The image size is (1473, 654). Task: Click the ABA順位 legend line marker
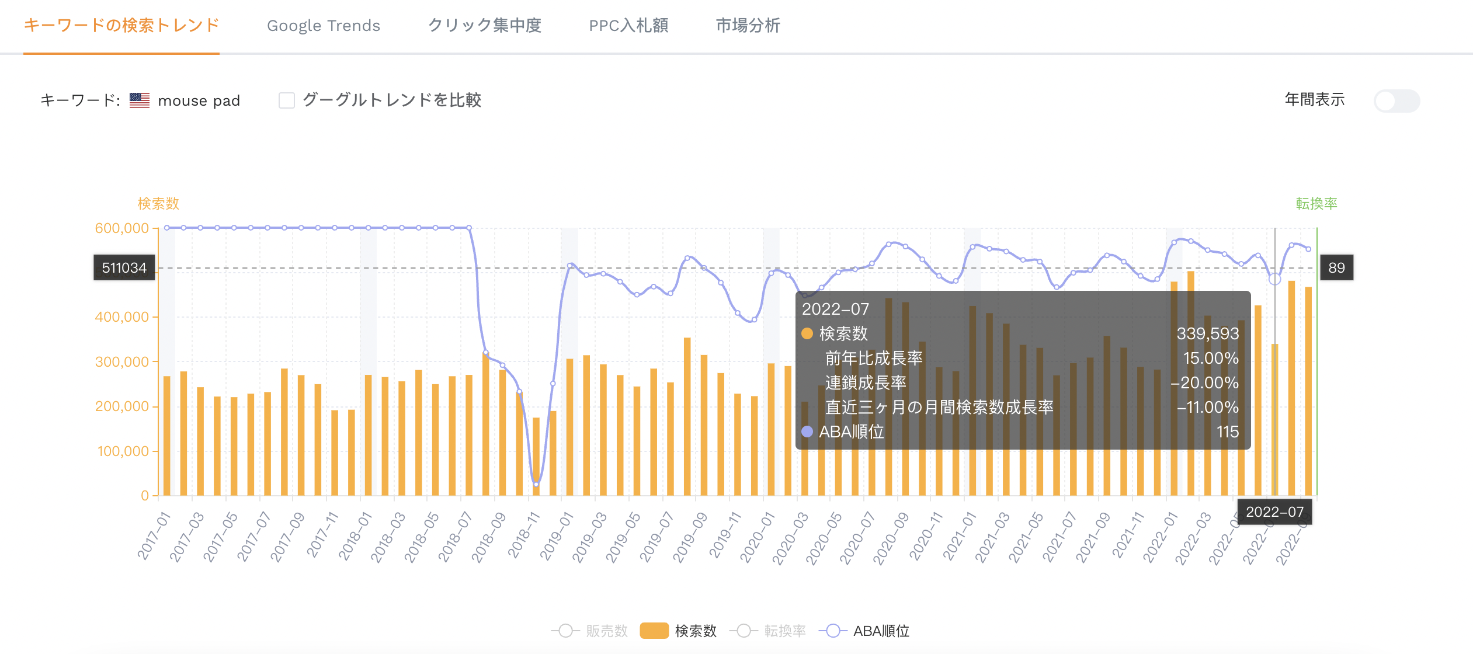click(833, 631)
